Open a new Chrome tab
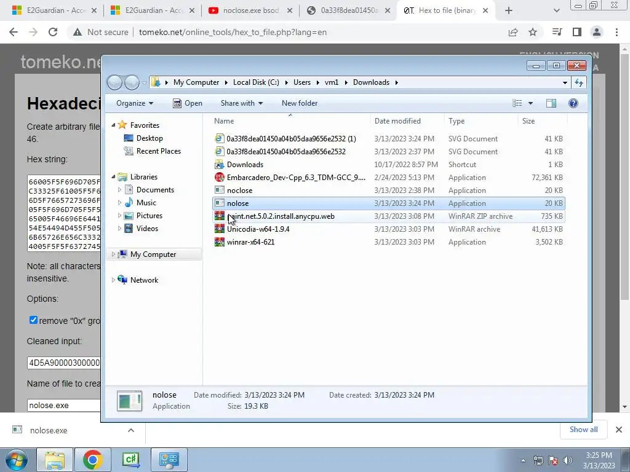Screen dimensions: 630x472 pyautogui.click(x=509, y=10)
